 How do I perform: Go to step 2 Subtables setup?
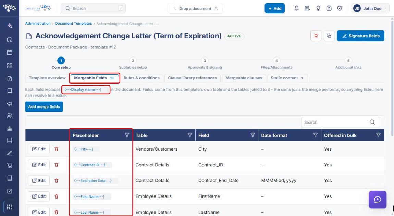pyautogui.click(x=133, y=63)
